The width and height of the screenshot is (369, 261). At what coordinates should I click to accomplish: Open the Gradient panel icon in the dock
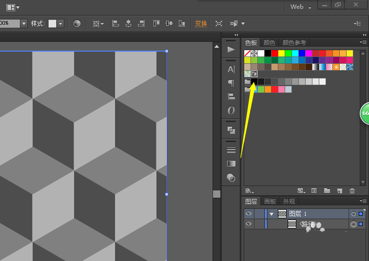coord(231,164)
